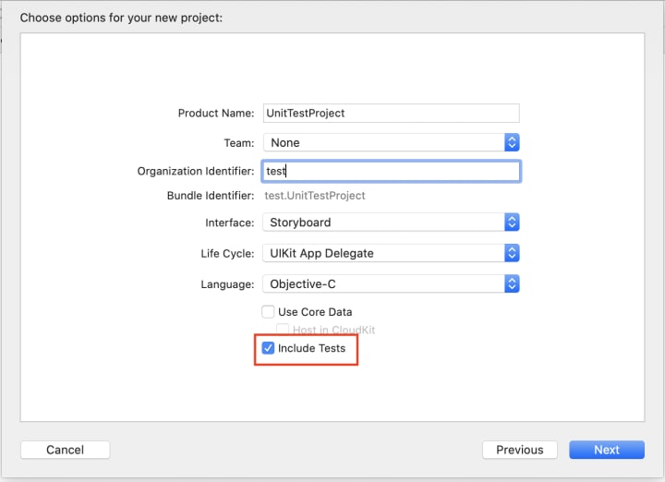Open the Interface dropdown showing Storyboard
This screenshot has width=665, height=482.
[x=383, y=223]
